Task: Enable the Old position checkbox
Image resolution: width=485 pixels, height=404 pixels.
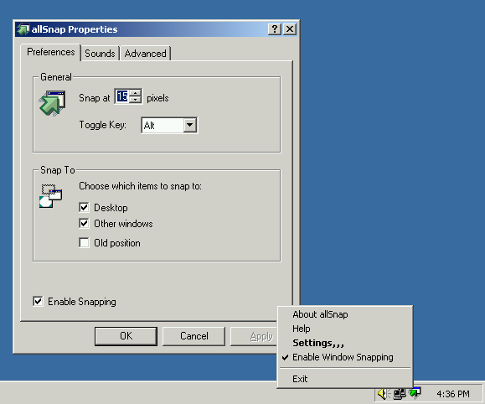Action: click(x=84, y=242)
